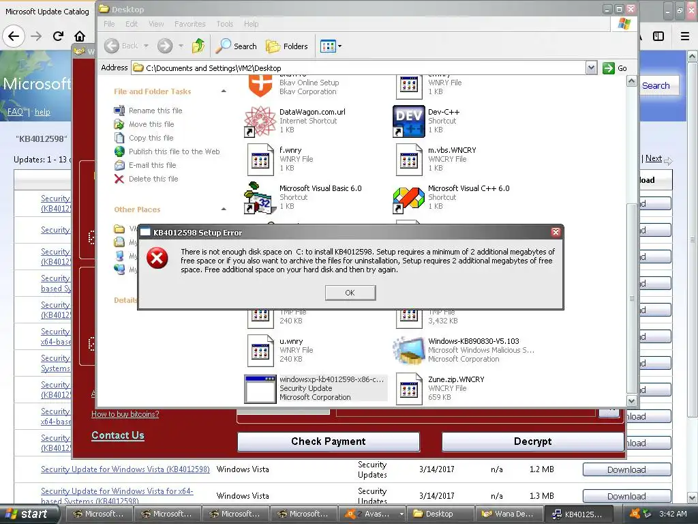
Task: Open the FAQ link in Update Catalog
Action: coord(15,112)
